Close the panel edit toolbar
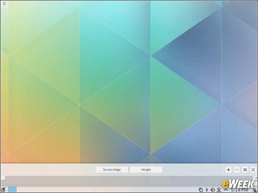Screen dimensions: 258x193 tap(253, 170)
